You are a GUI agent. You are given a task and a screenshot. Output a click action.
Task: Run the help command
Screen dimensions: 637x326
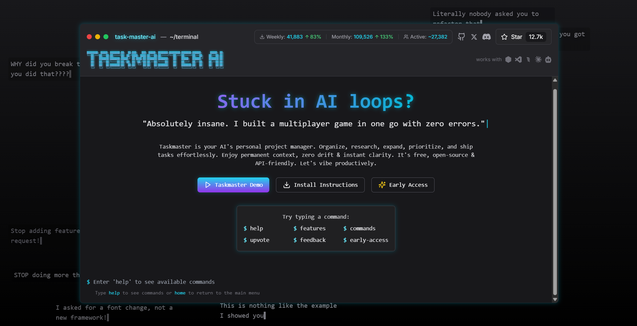point(253,228)
